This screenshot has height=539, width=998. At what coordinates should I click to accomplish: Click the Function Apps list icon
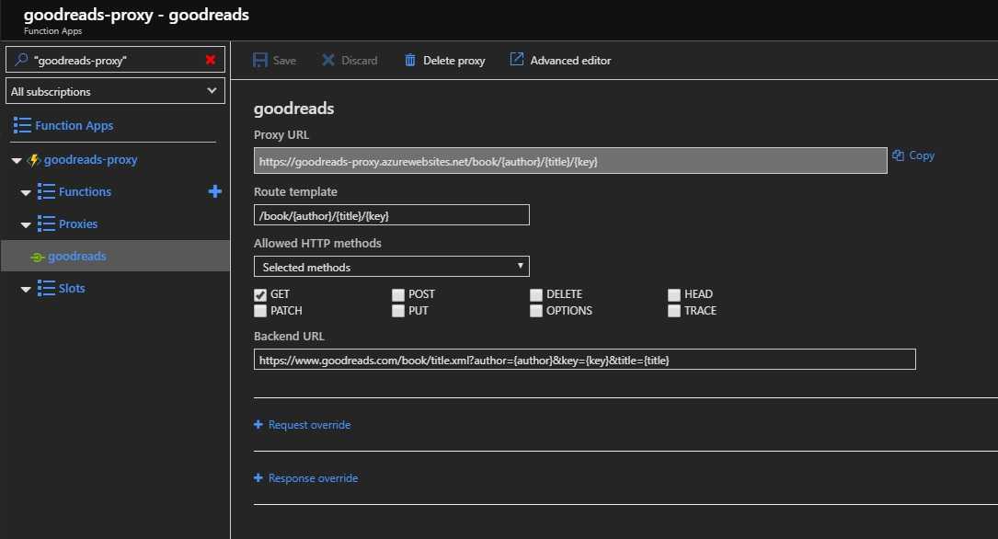[22, 125]
